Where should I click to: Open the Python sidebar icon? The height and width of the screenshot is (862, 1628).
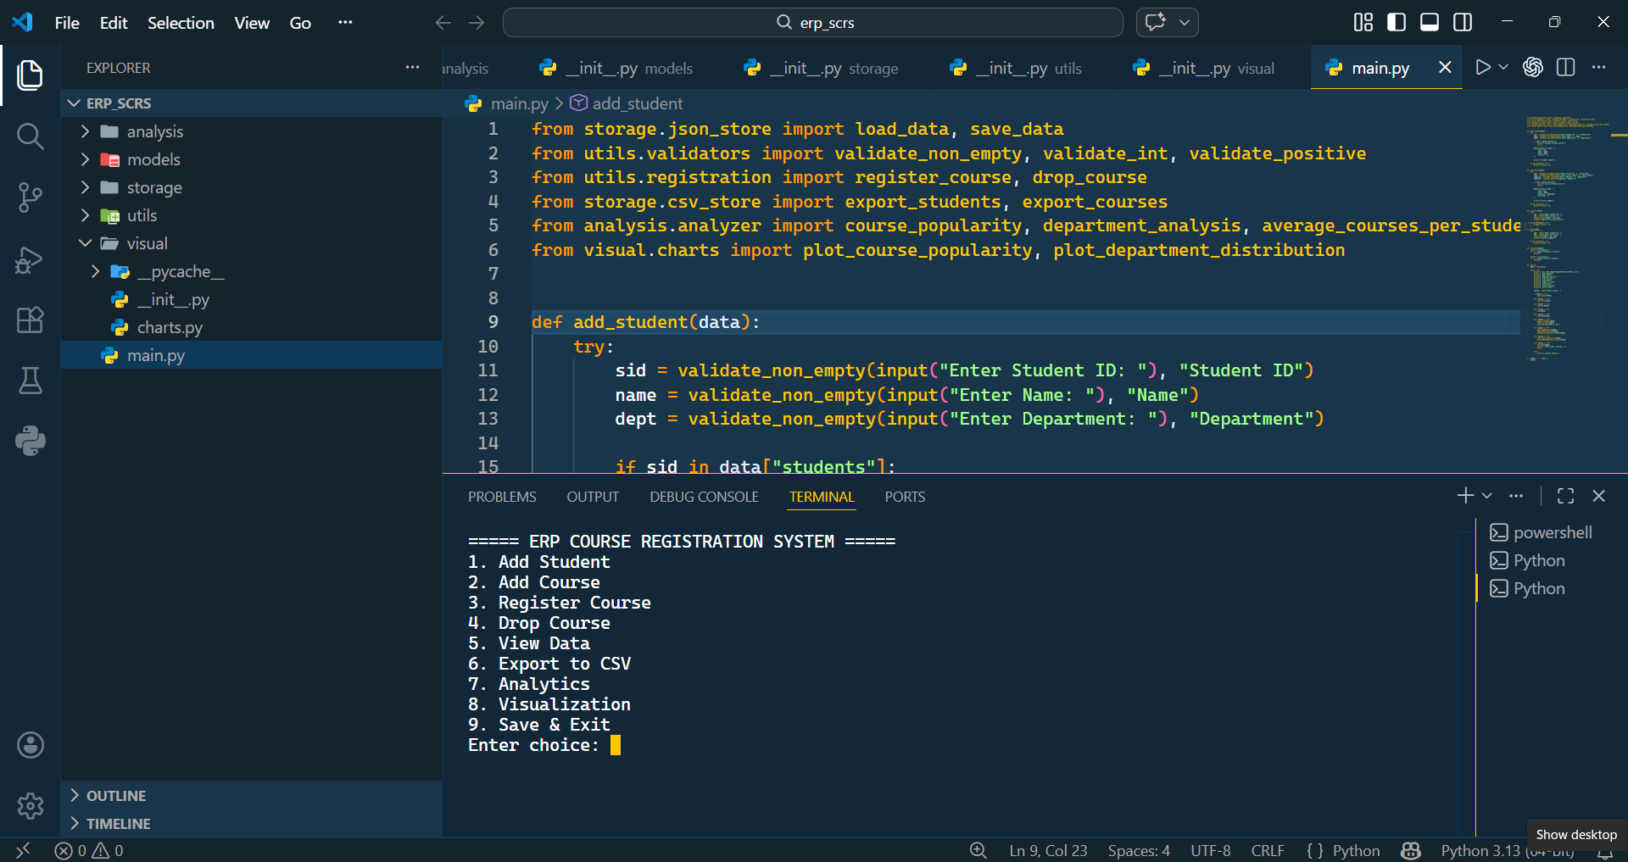pyautogui.click(x=31, y=441)
